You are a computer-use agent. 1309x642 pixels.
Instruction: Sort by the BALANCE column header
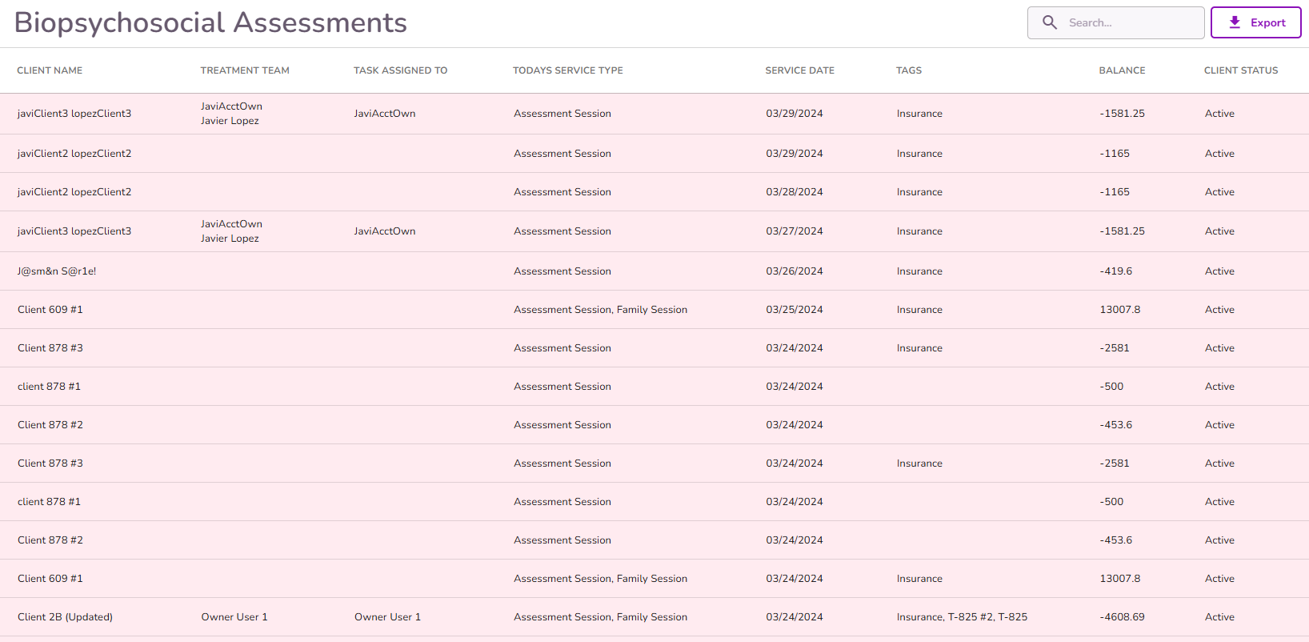[1122, 70]
